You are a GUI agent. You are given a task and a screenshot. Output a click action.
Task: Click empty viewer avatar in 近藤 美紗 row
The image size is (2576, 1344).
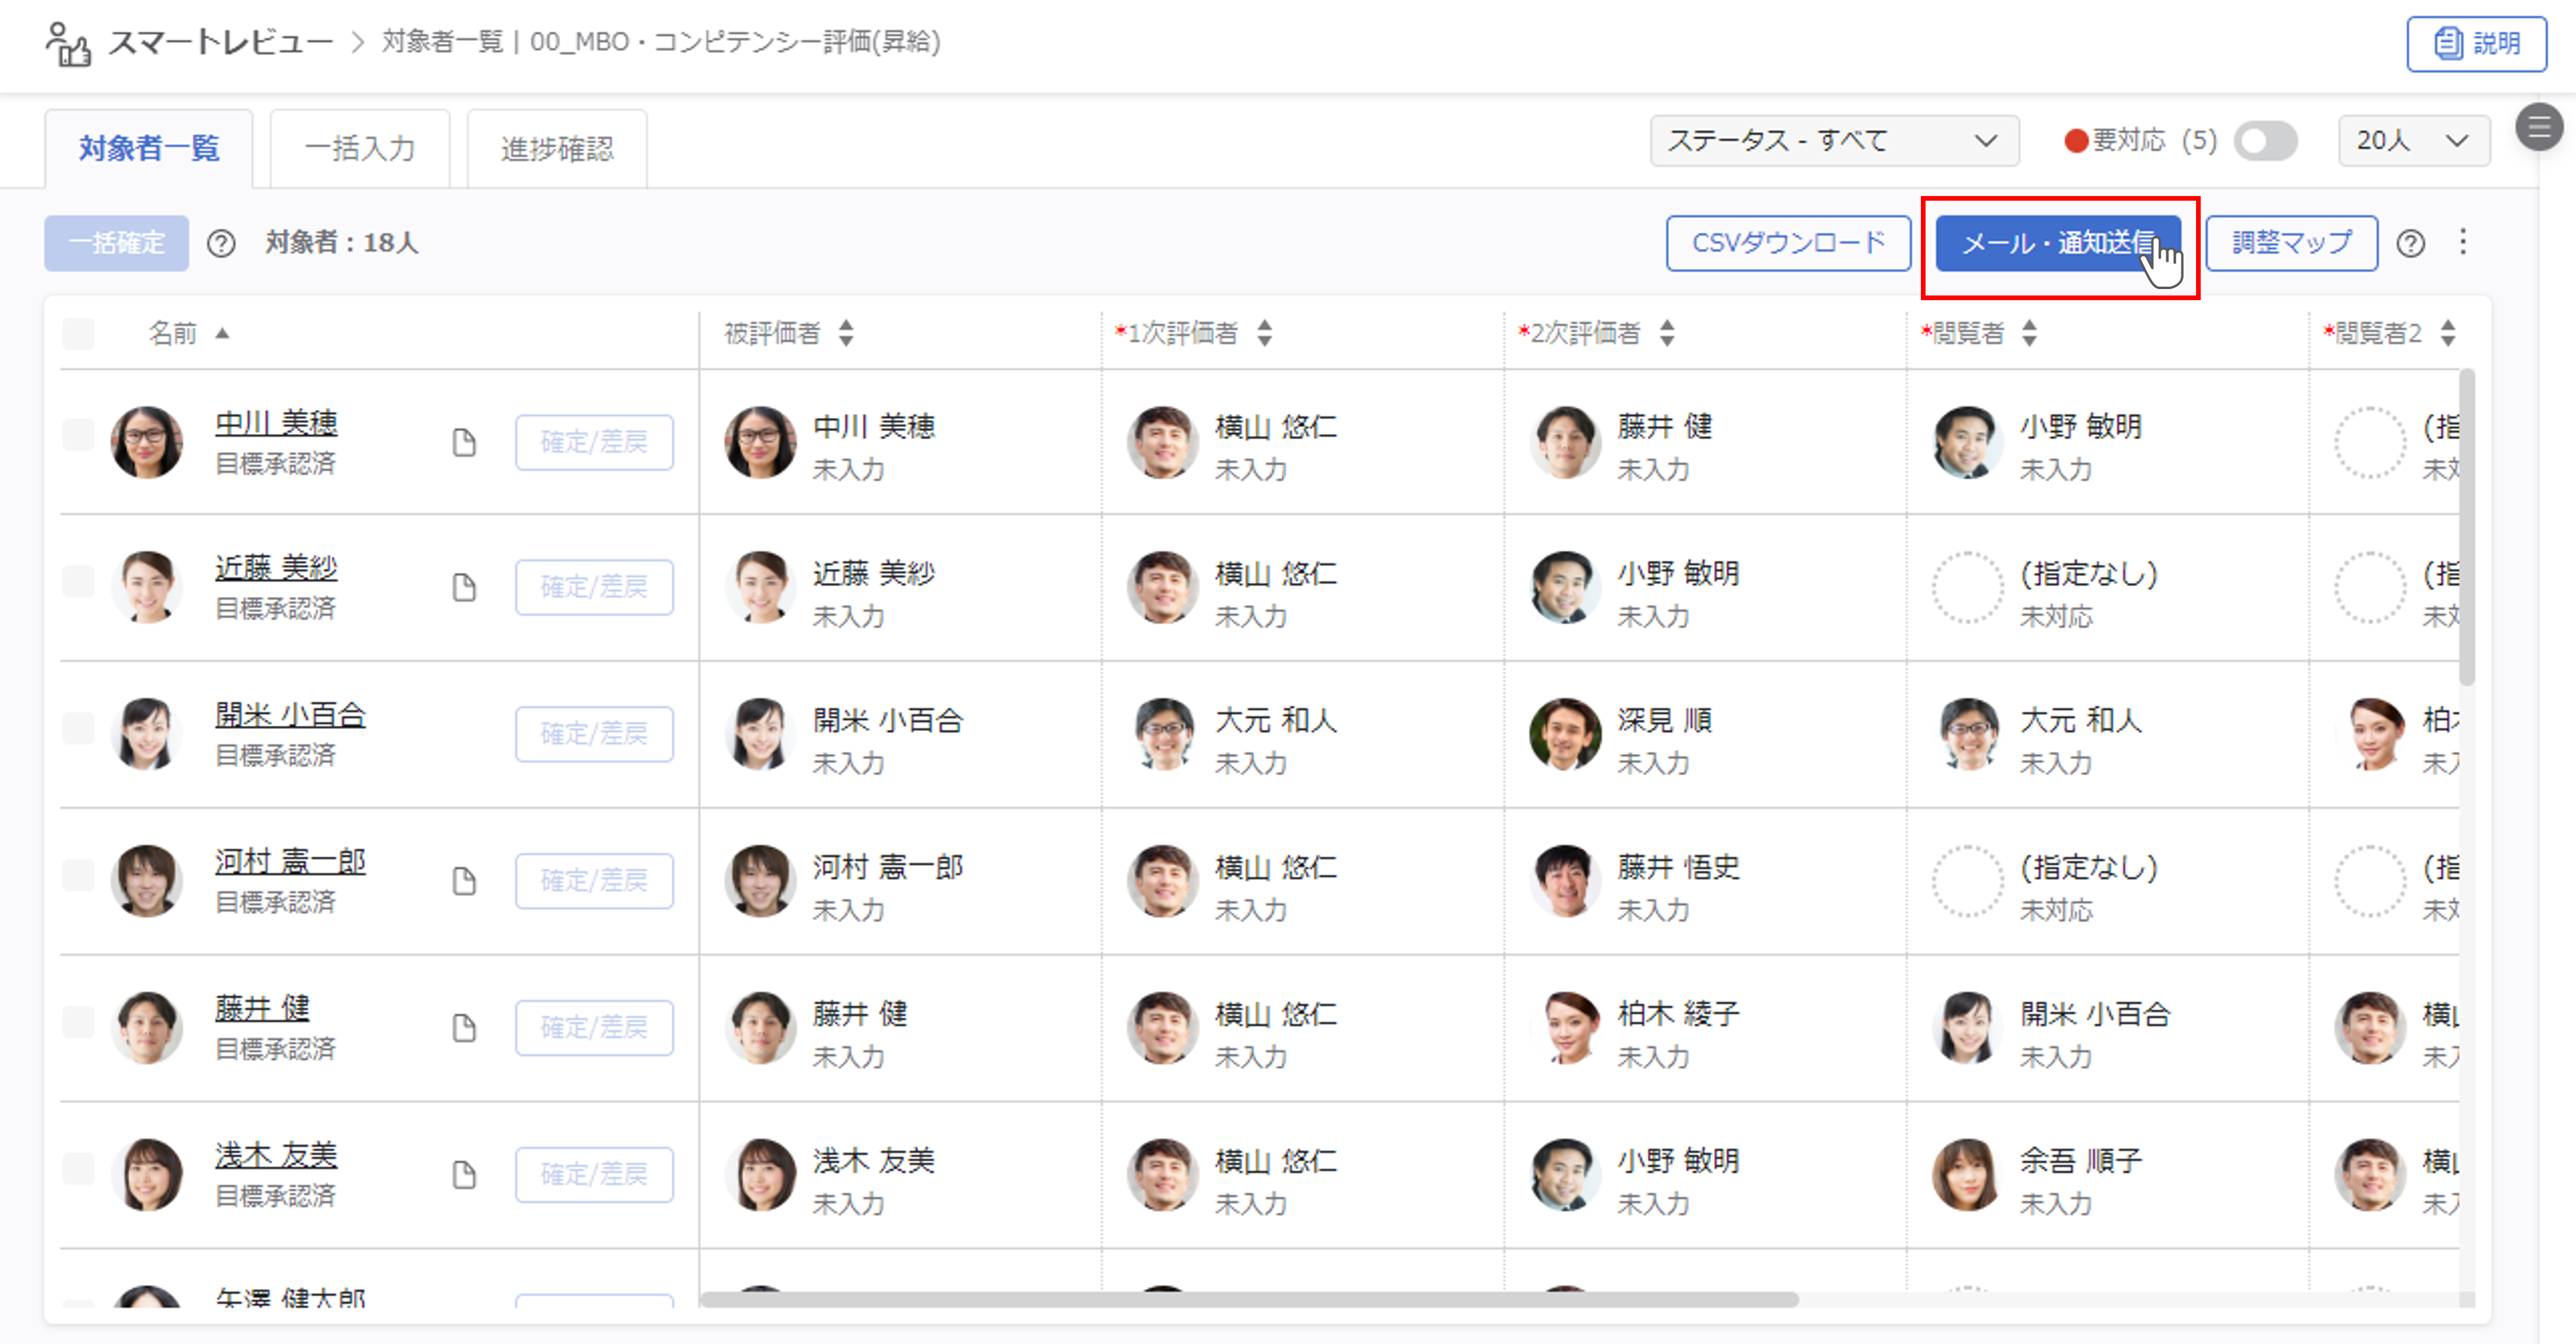(x=1968, y=587)
